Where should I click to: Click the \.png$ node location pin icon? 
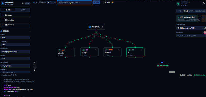coord(83,50)
